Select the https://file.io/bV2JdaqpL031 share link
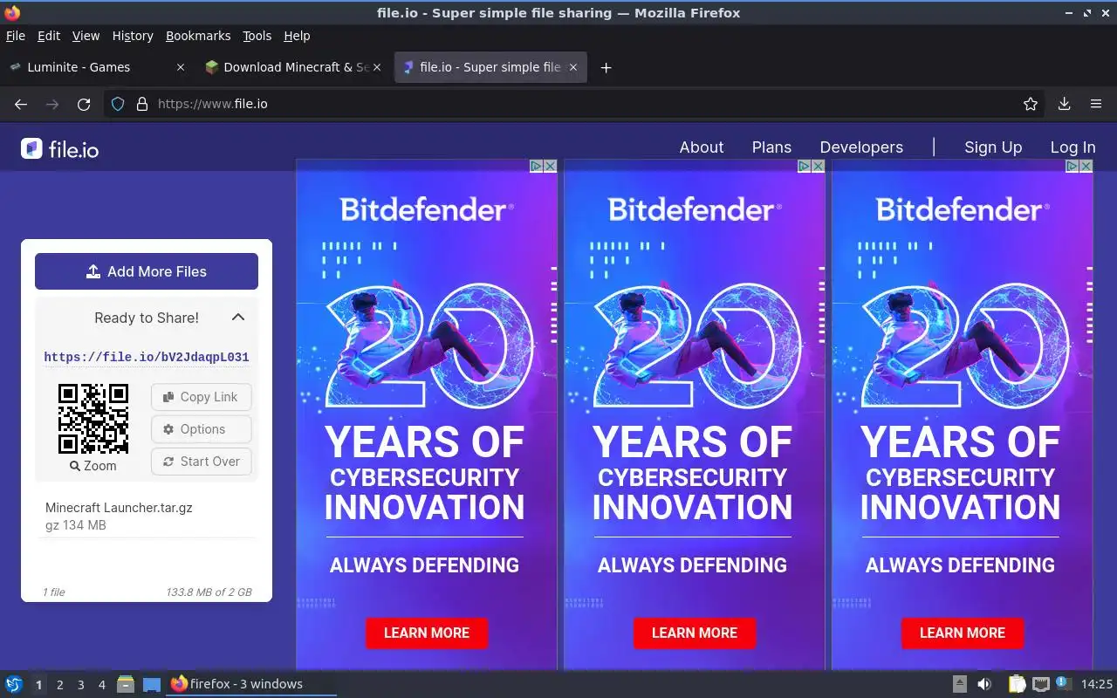The width and height of the screenshot is (1117, 698). tap(147, 357)
